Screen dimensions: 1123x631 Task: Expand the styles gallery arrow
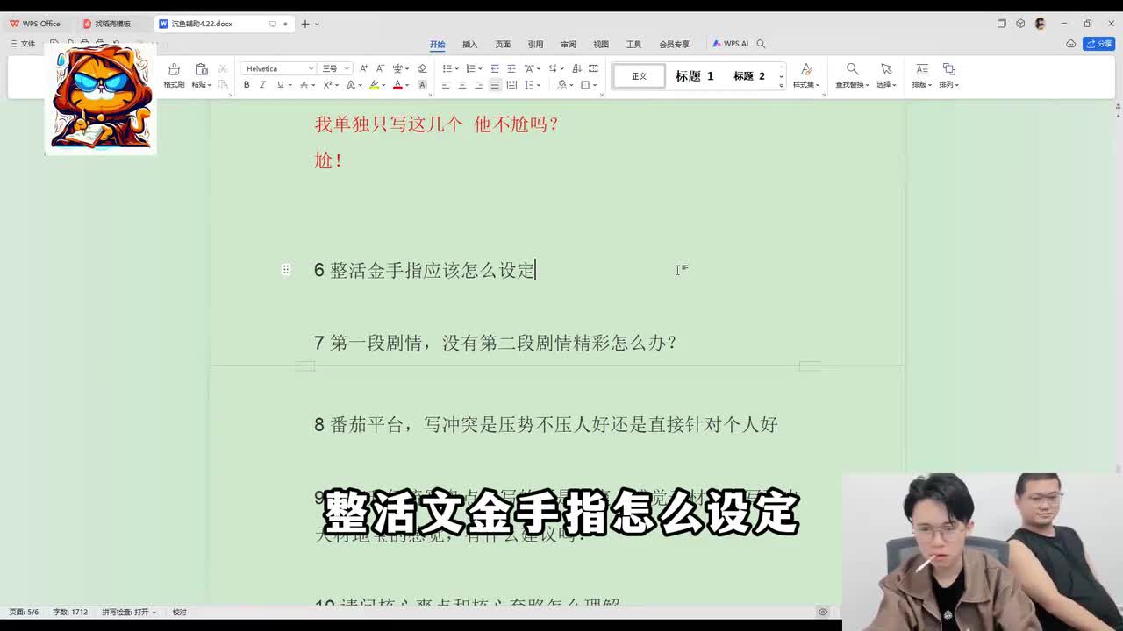click(781, 85)
